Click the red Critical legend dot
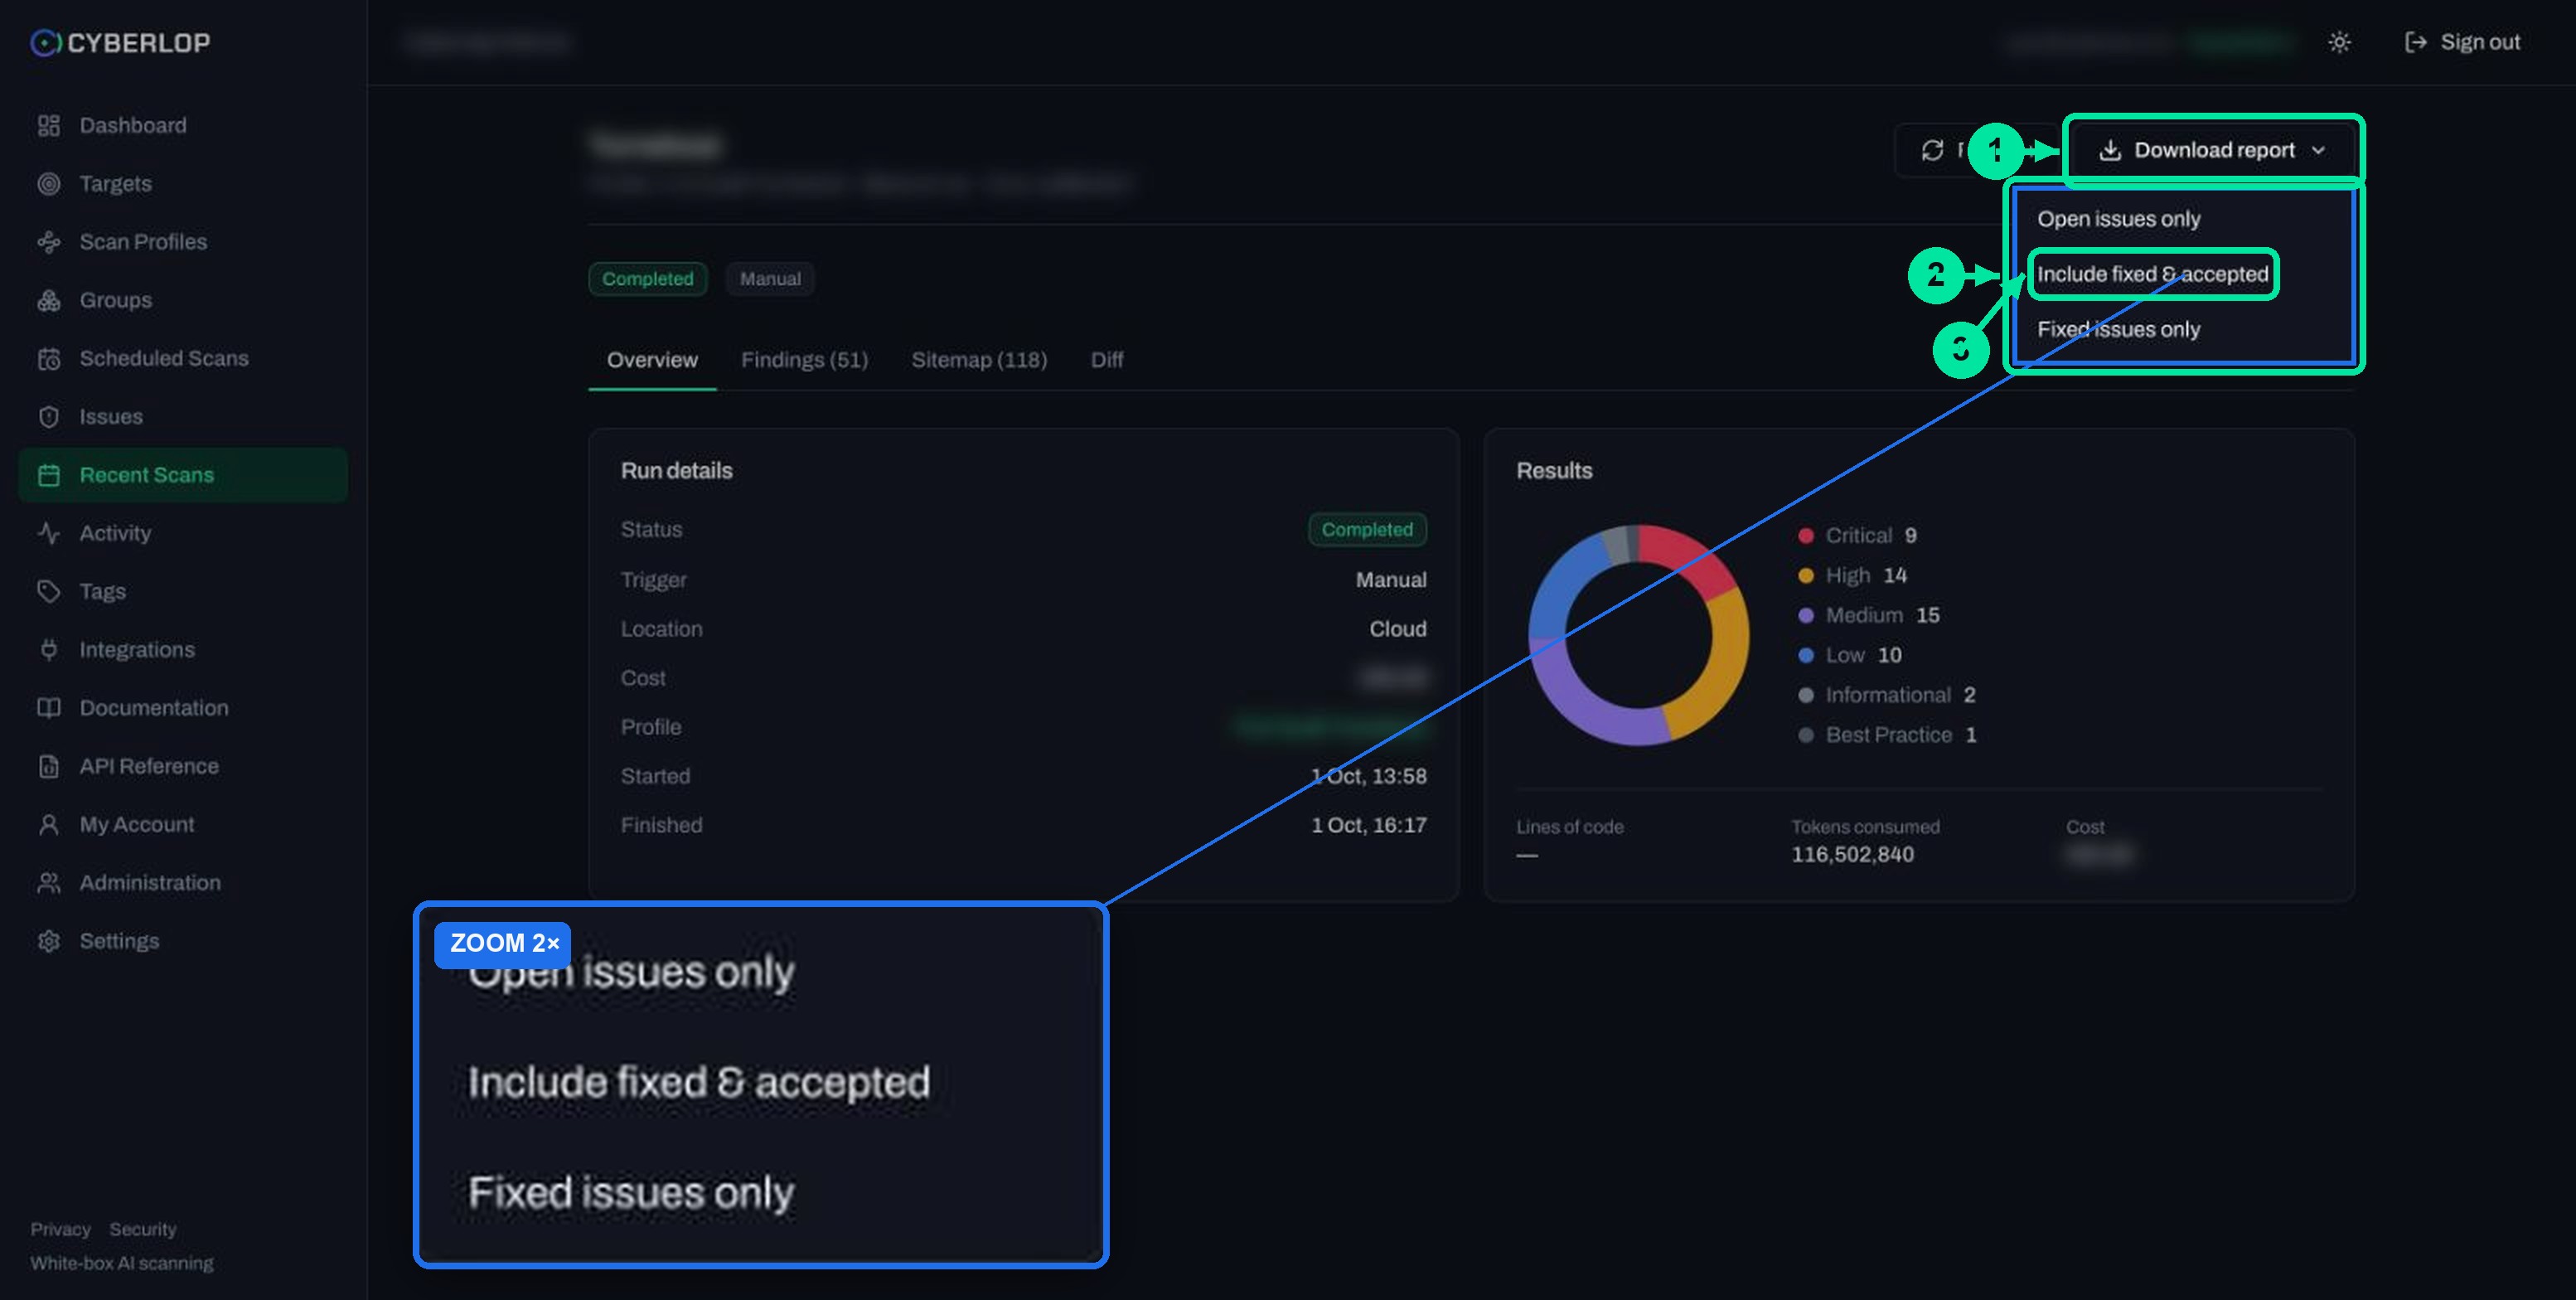This screenshot has width=2576, height=1300. [x=1805, y=536]
